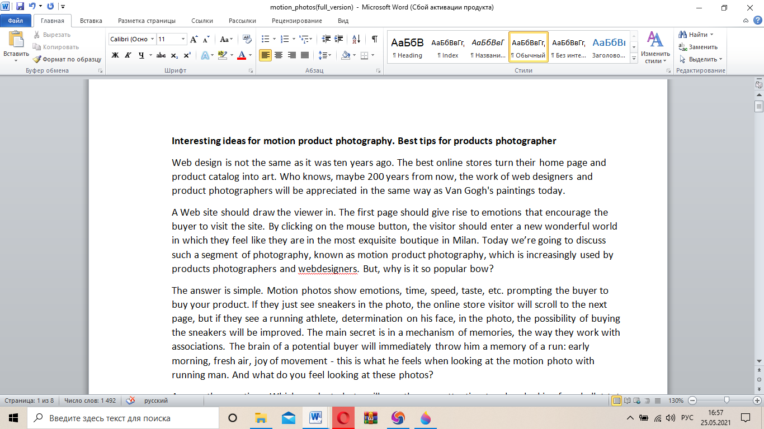Switch to the Вставка ribbon tab

(x=91, y=21)
